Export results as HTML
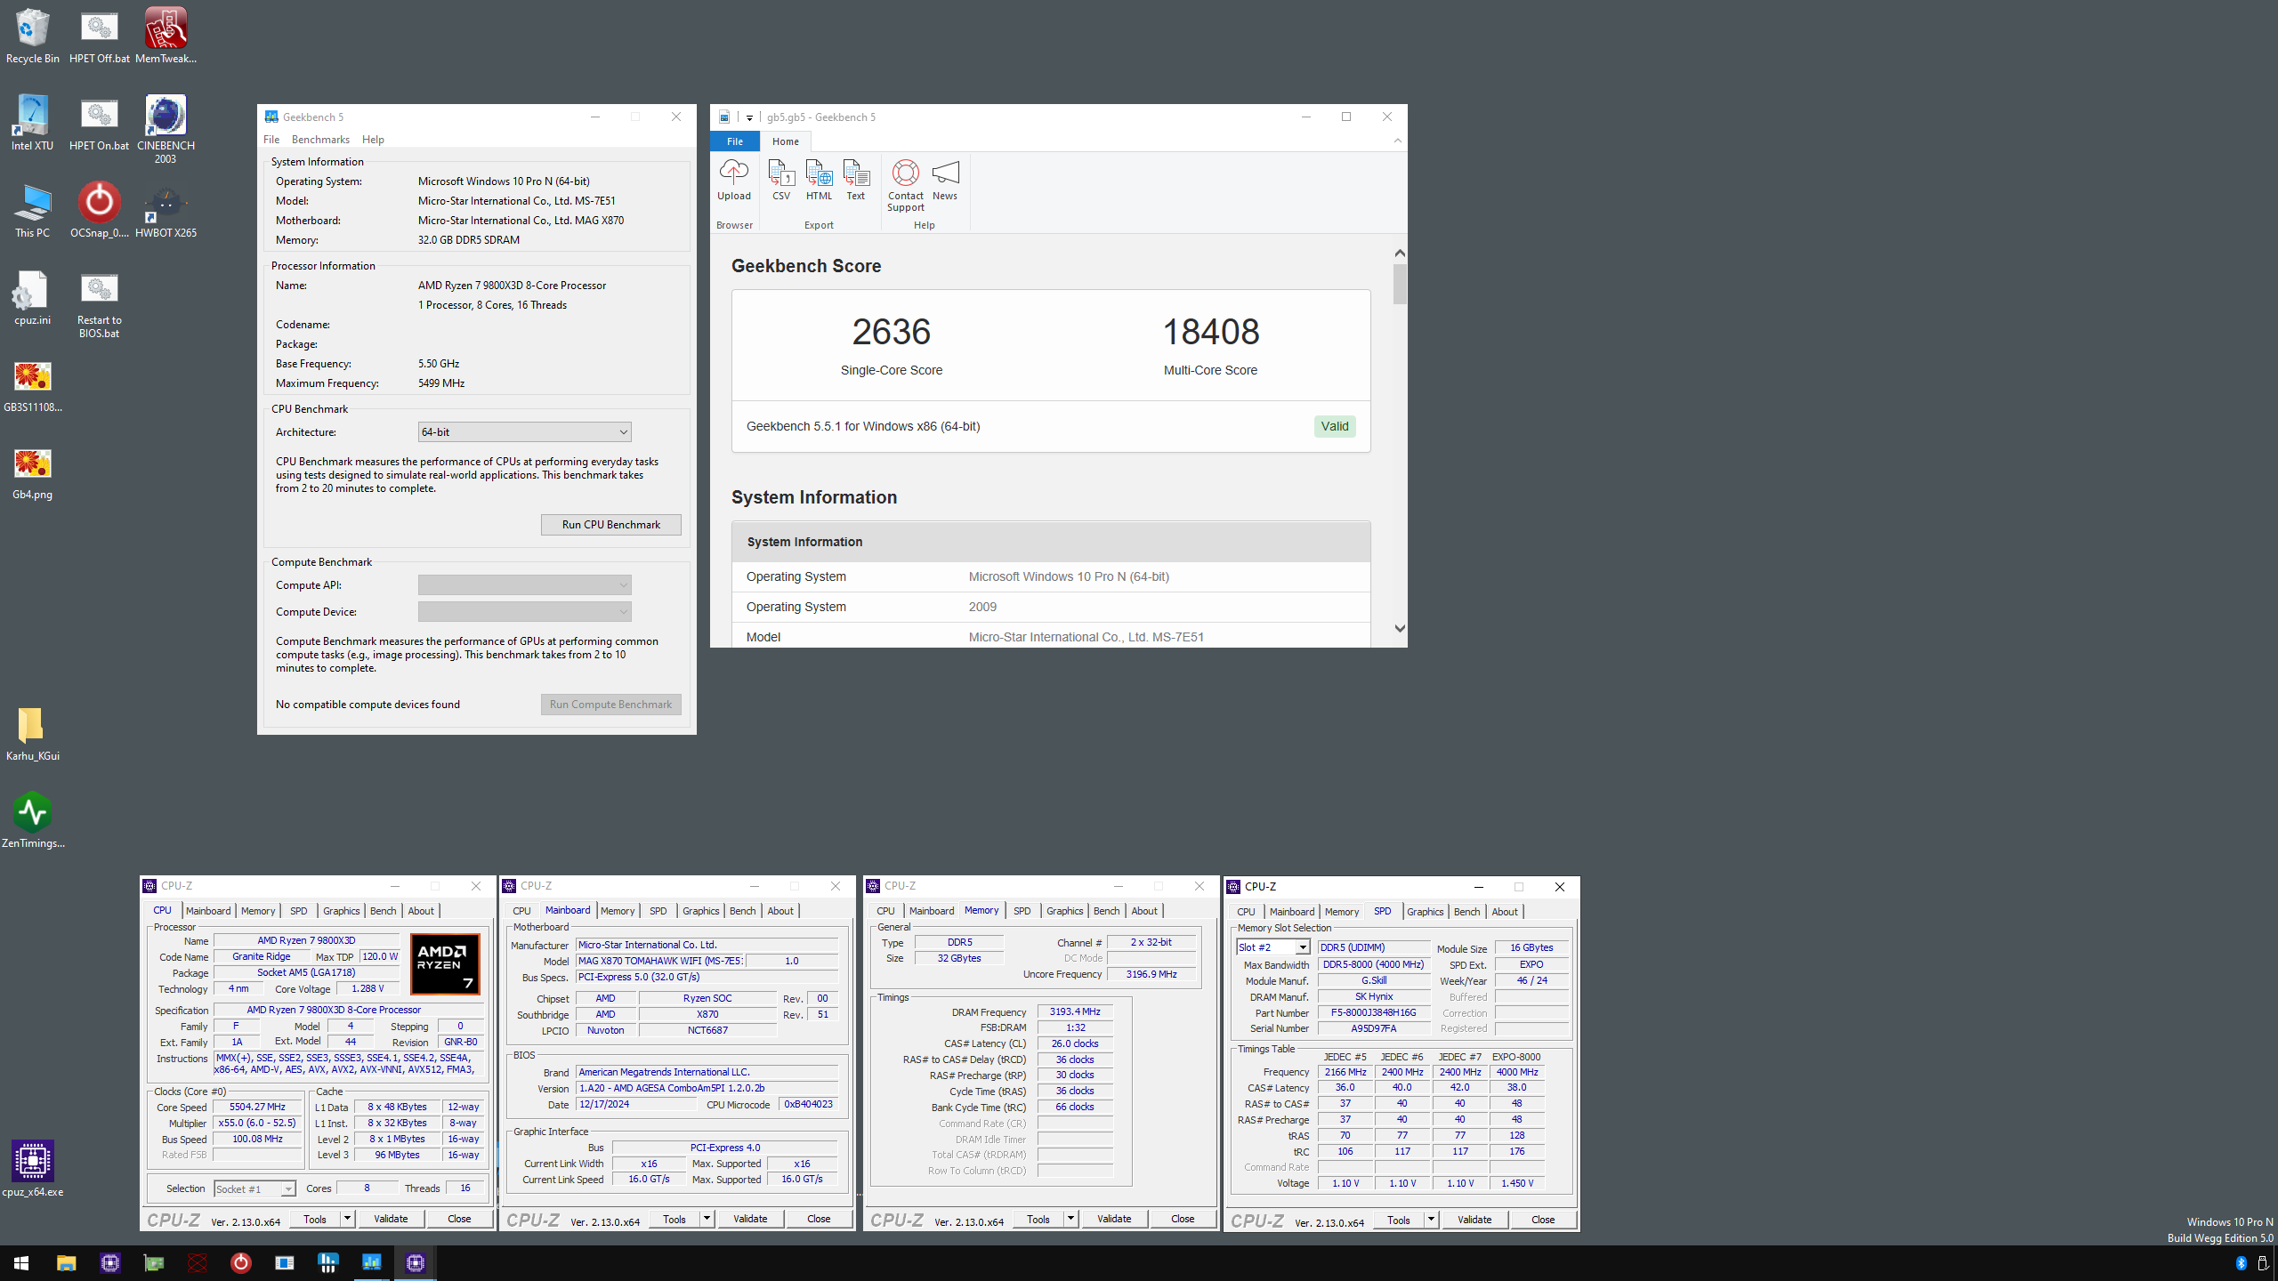 [819, 181]
